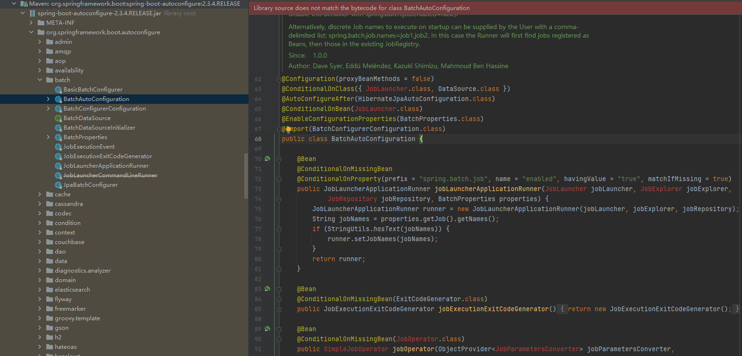Select the h2 package

tap(58, 337)
